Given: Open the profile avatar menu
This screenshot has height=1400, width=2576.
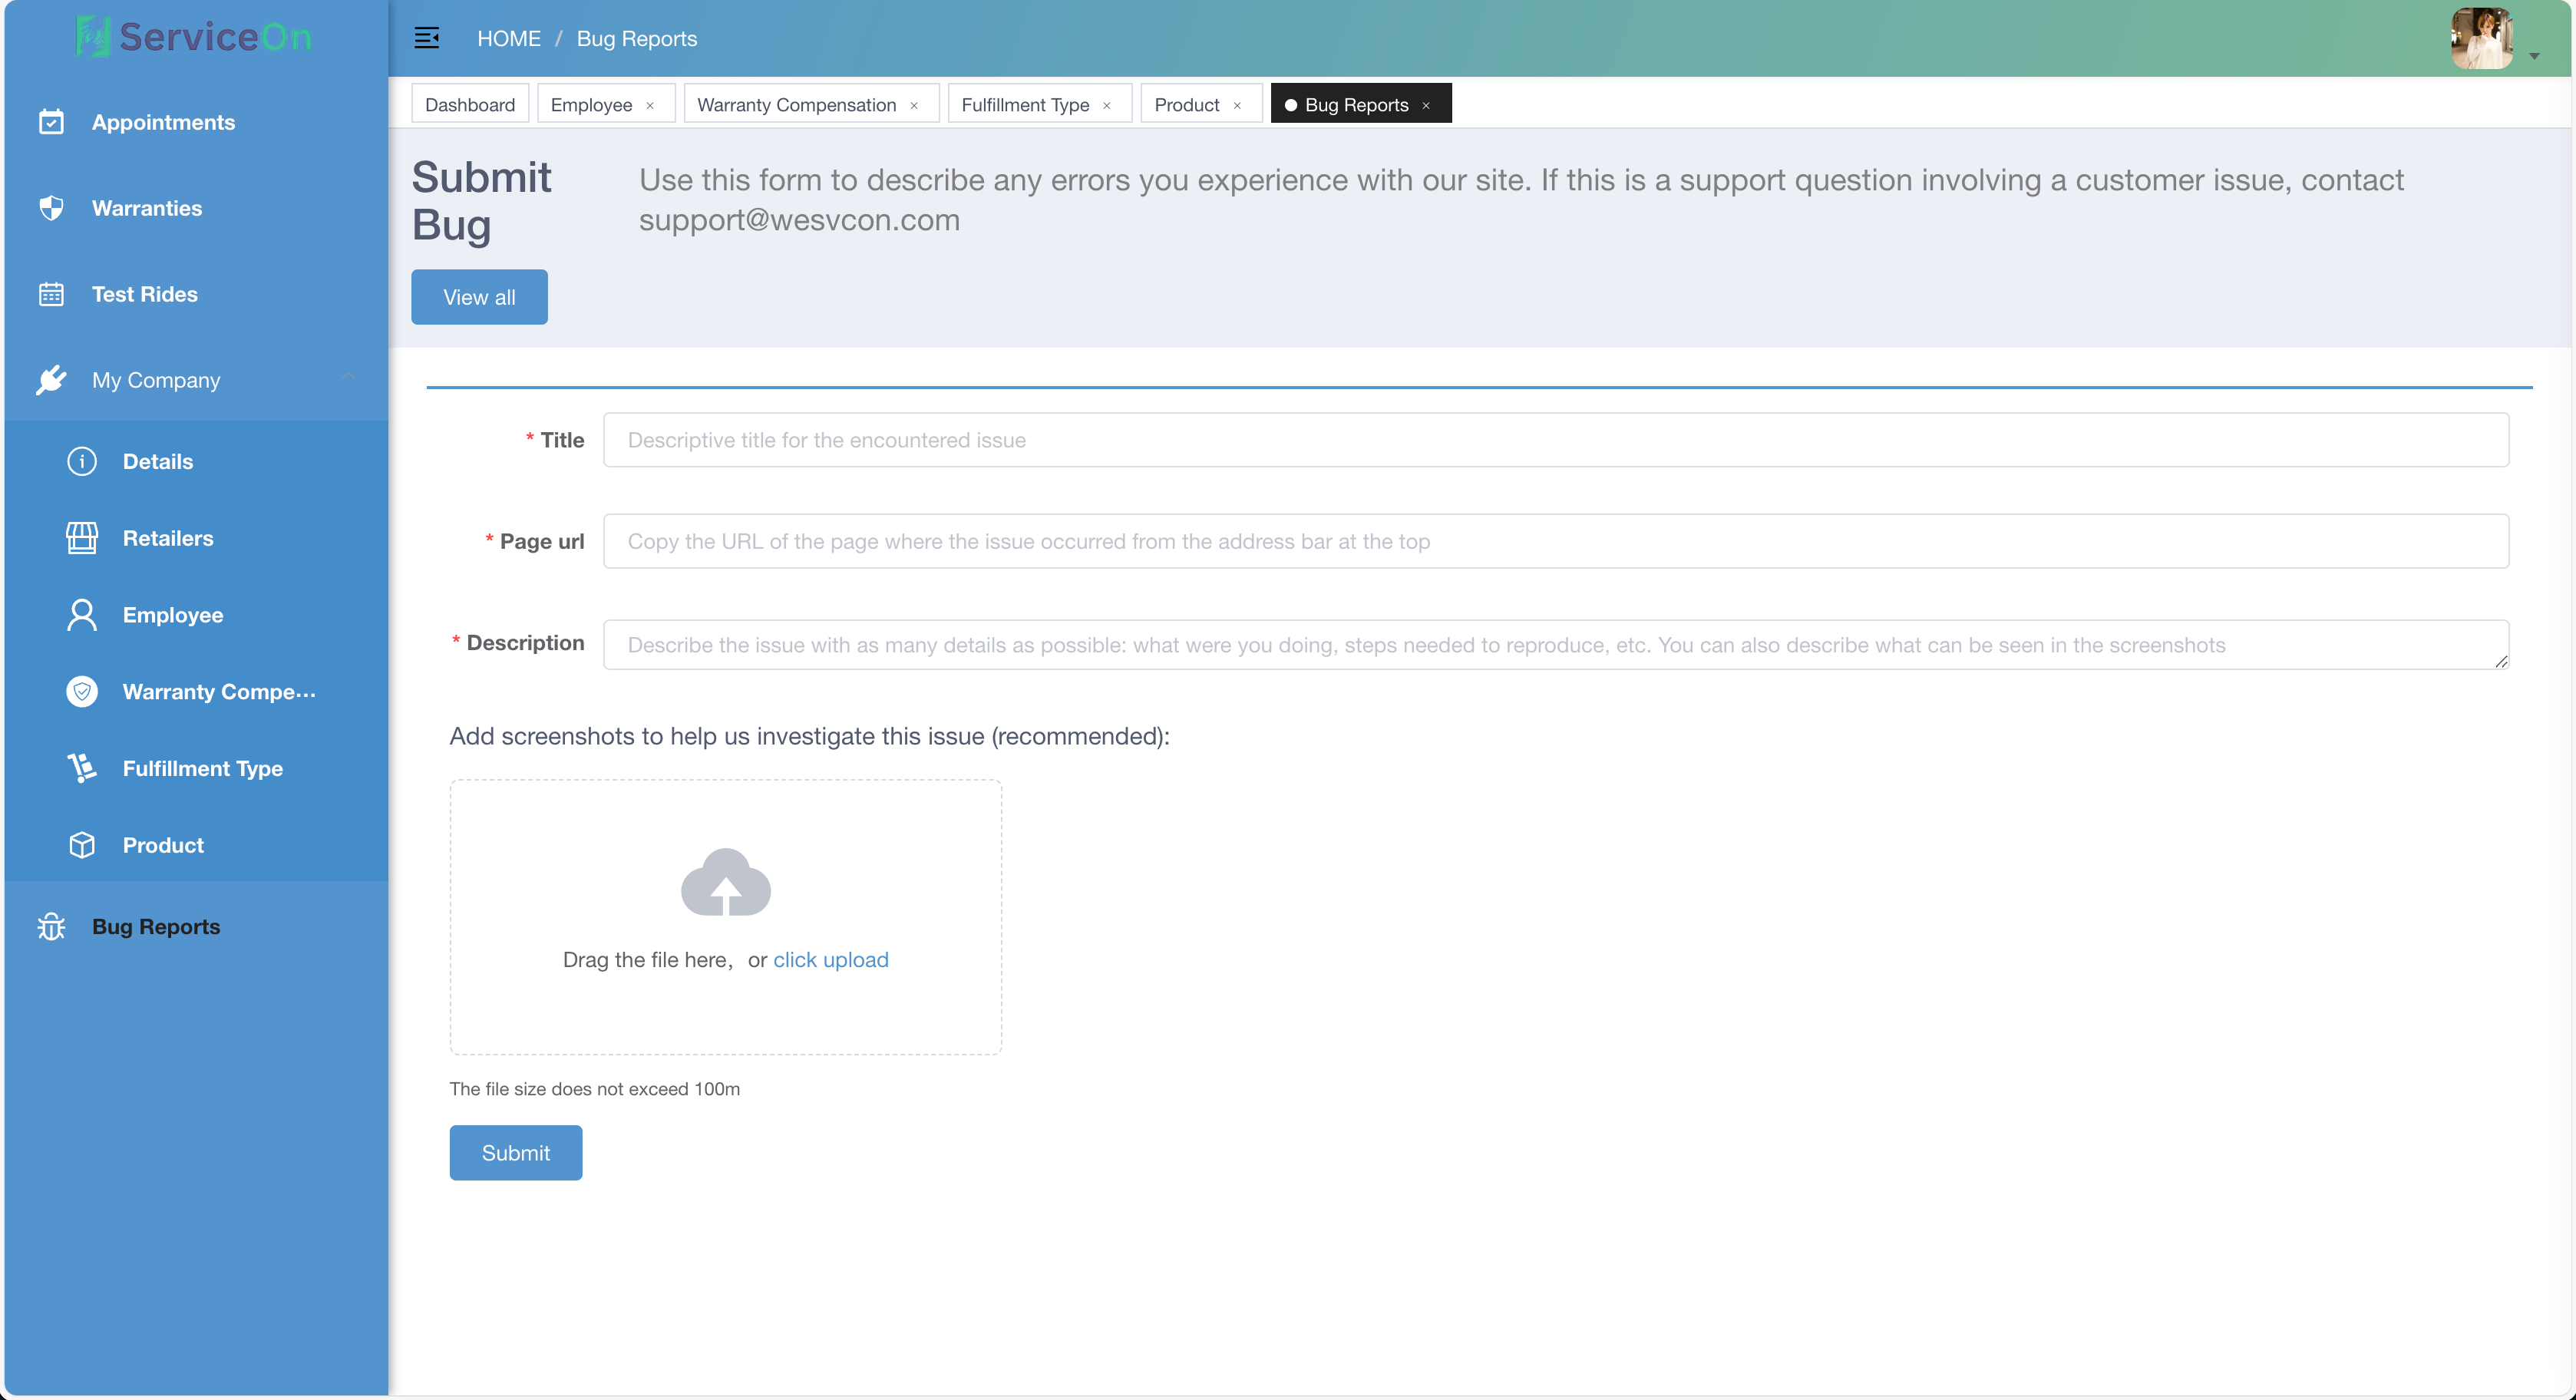Looking at the screenshot, I should pos(2482,38).
